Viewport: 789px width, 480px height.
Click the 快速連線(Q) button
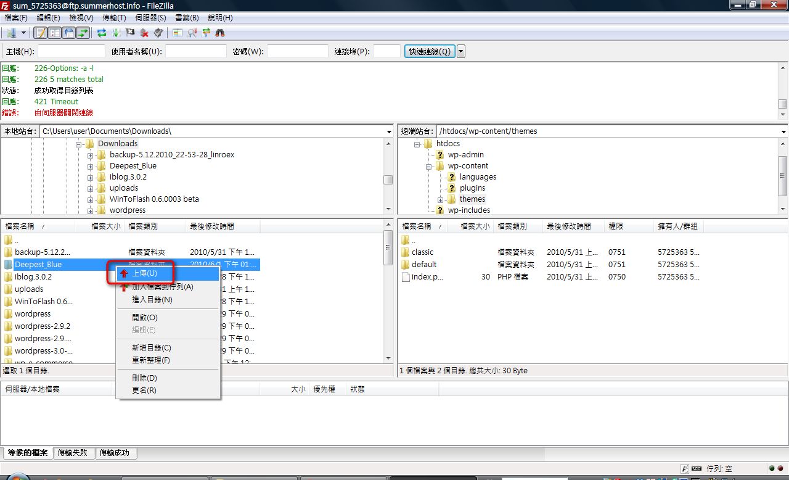(x=430, y=51)
